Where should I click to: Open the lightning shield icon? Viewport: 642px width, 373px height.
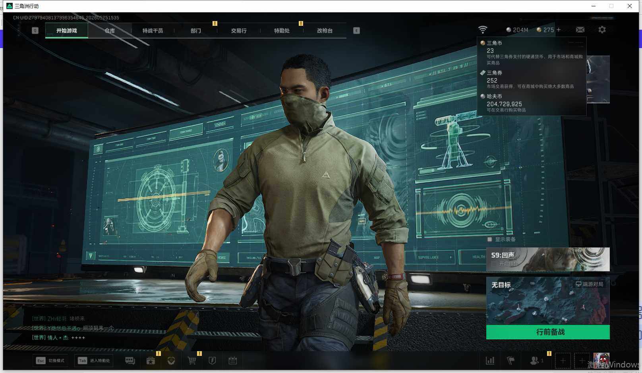click(x=212, y=361)
